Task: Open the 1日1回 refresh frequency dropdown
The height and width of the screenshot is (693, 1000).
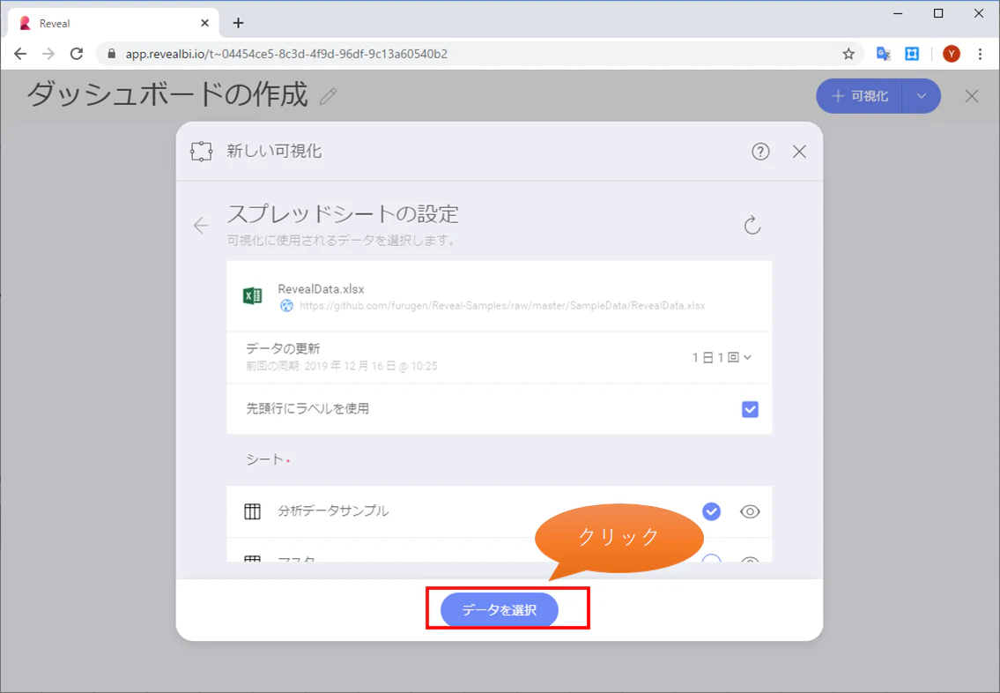Action: 722,357
